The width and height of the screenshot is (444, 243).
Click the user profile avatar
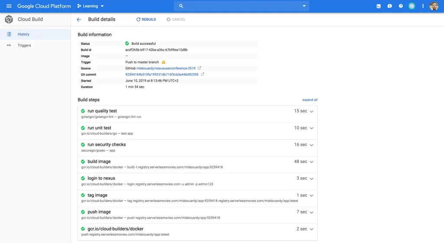(434, 6)
